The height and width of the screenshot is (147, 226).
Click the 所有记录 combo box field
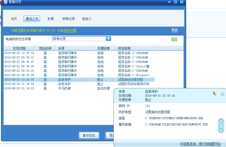click(x=82, y=39)
